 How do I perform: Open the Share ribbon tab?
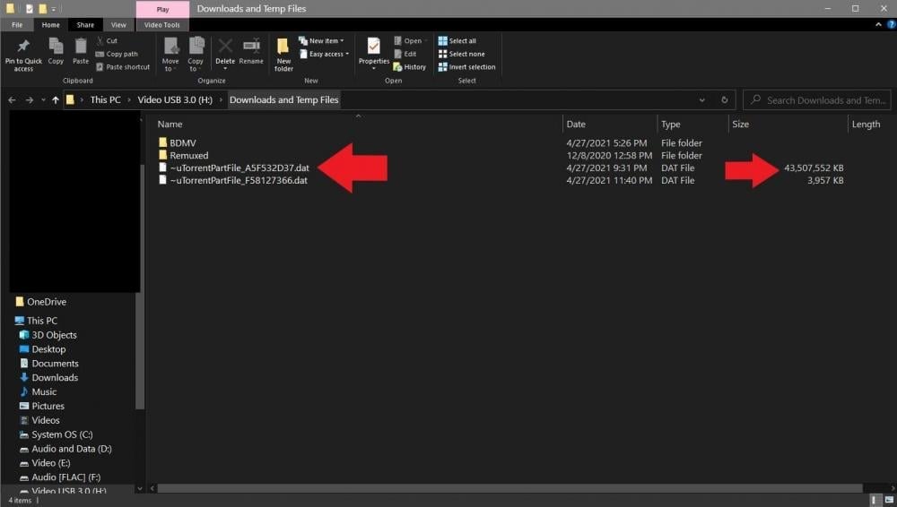85,24
